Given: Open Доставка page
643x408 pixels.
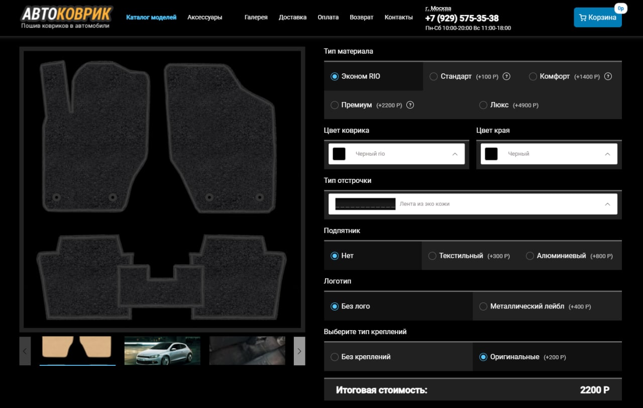Looking at the screenshot, I should [292, 17].
